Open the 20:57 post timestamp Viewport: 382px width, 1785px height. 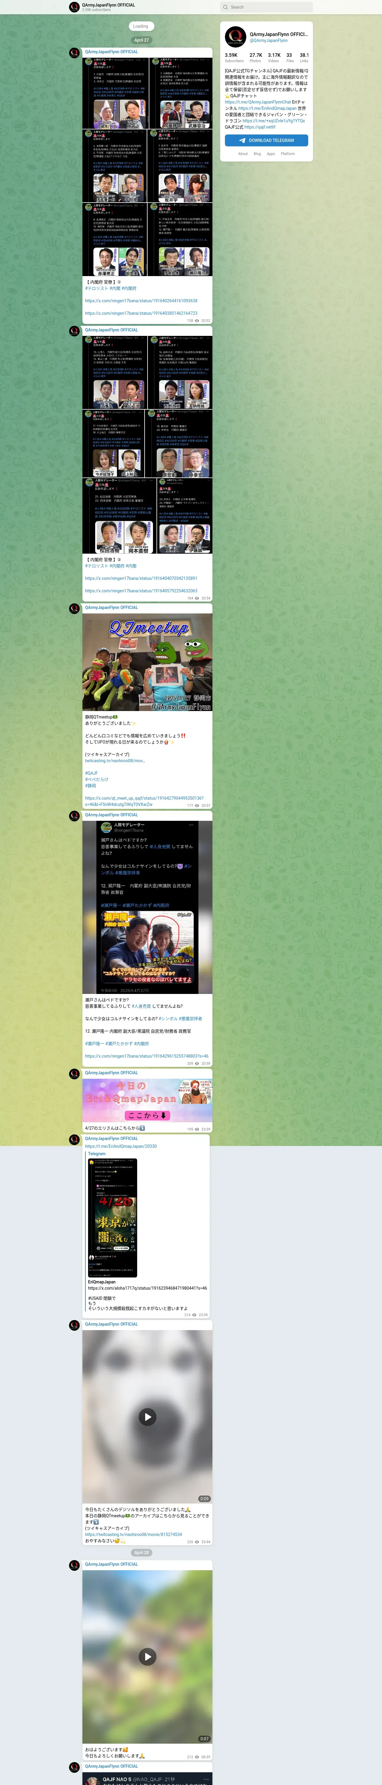(205, 806)
